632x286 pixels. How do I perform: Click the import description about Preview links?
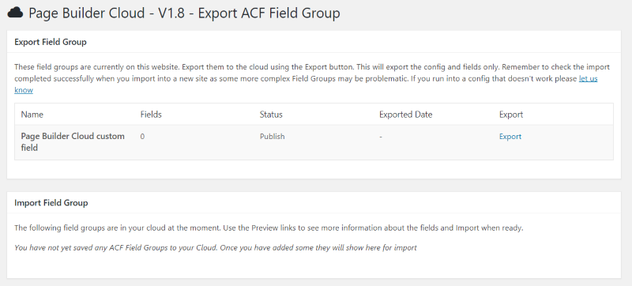(269, 228)
